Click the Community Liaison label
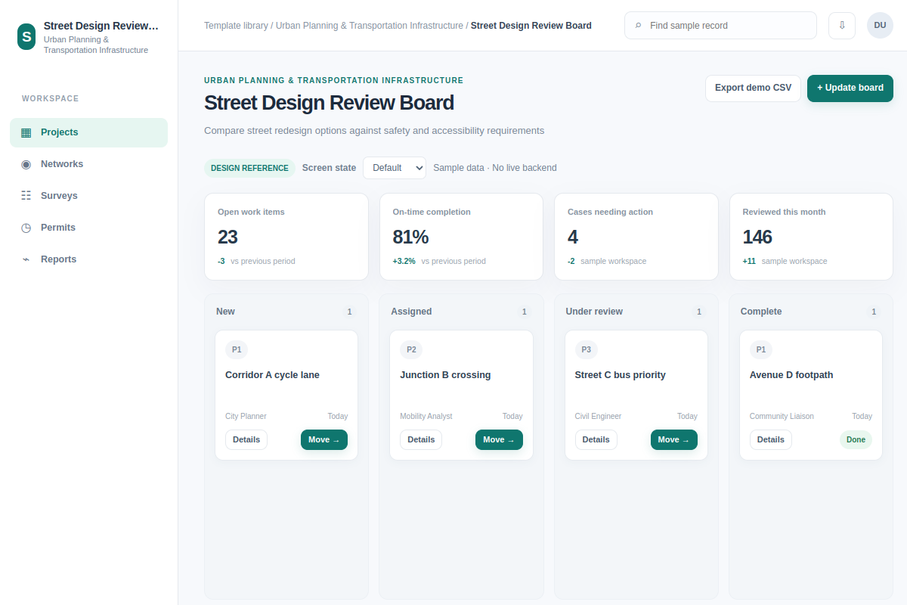907x605 pixels. [782, 416]
